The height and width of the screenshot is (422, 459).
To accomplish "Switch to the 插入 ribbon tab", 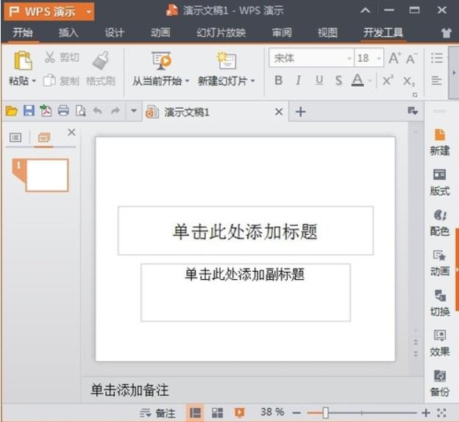I will (68, 33).
